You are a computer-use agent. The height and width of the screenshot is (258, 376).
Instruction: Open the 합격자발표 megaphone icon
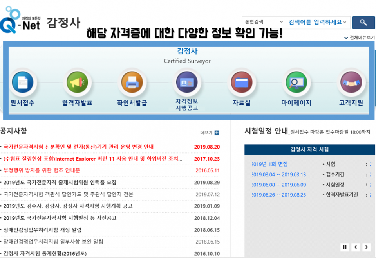click(x=77, y=82)
